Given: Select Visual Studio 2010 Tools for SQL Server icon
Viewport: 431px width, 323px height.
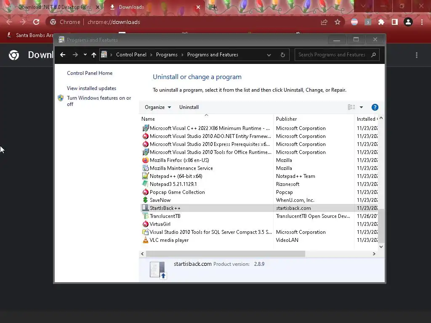Looking at the screenshot, I should pos(145,232).
